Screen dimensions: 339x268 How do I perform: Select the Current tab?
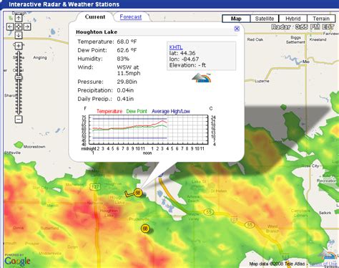coord(95,17)
